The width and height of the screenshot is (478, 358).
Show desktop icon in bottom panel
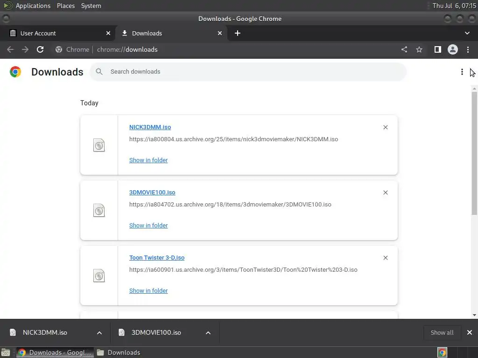[6, 352]
